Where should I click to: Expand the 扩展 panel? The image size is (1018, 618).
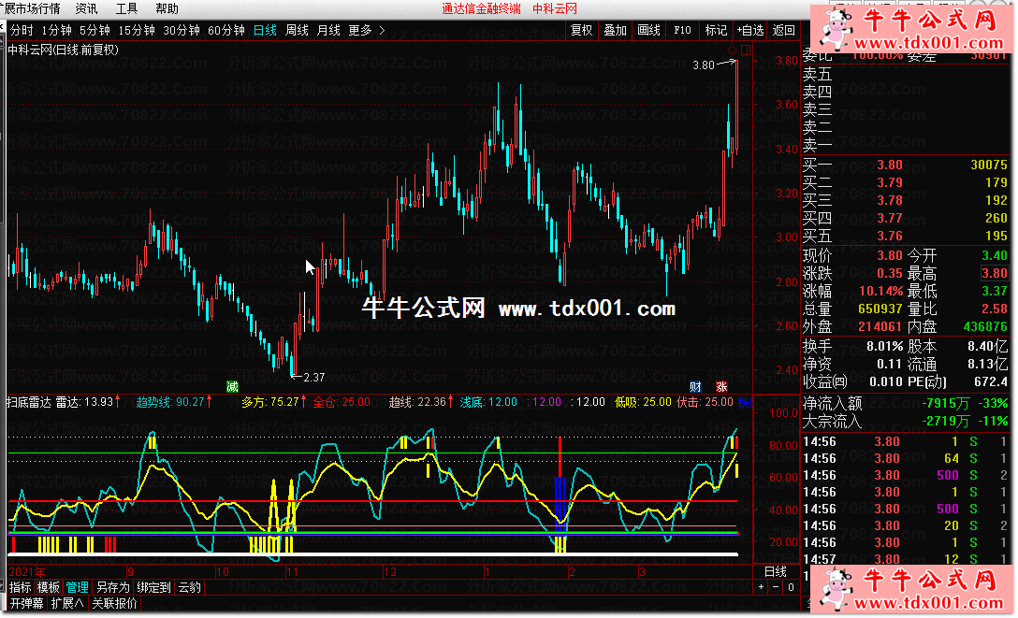pyautogui.click(x=67, y=603)
